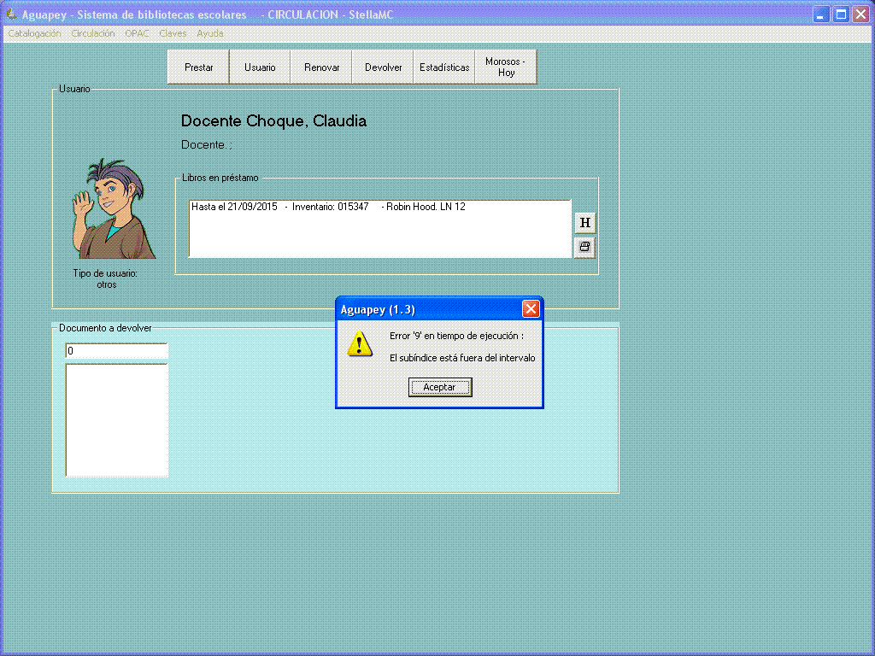Choose the Devolver toolbar button

(383, 67)
